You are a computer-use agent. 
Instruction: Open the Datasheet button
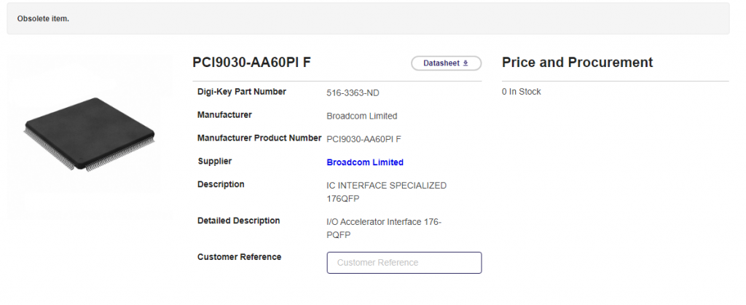click(x=447, y=63)
